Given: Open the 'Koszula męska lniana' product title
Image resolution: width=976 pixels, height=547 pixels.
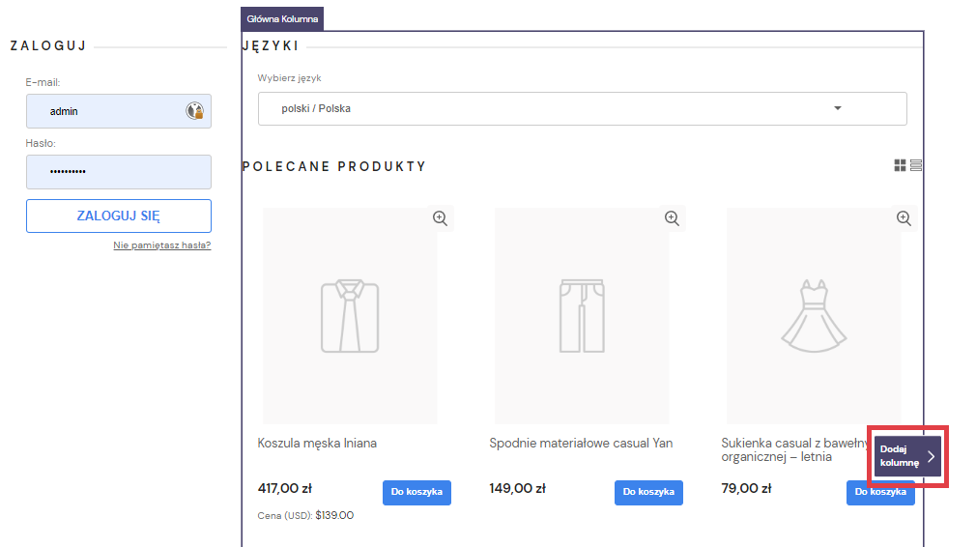Looking at the screenshot, I should (x=317, y=444).
